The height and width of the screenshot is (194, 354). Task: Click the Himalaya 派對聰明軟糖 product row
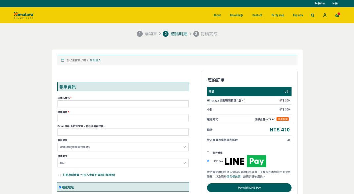[x=249, y=101]
